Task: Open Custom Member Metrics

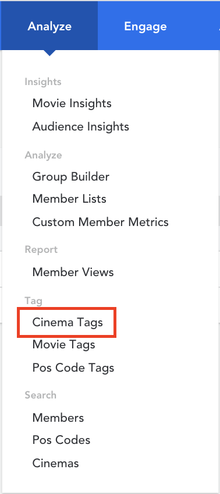Action: (x=101, y=222)
